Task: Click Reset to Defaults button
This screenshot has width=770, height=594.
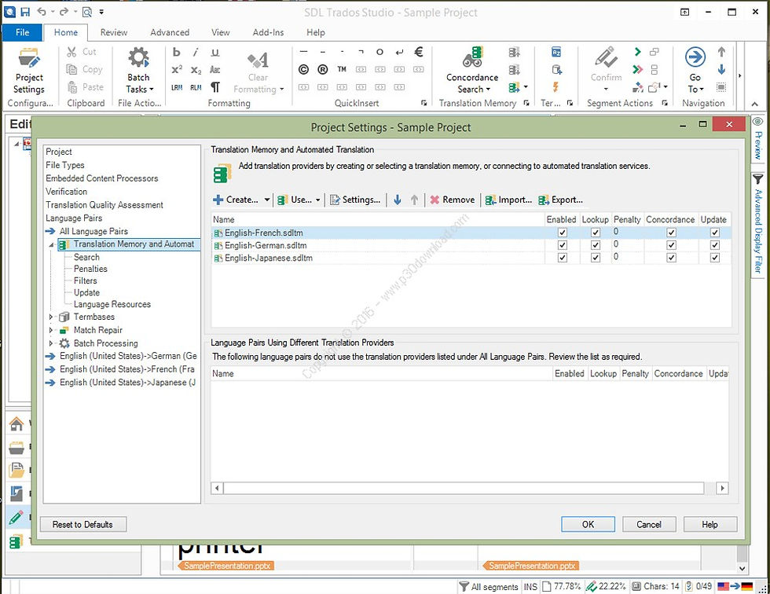Action: click(x=83, y=524)
